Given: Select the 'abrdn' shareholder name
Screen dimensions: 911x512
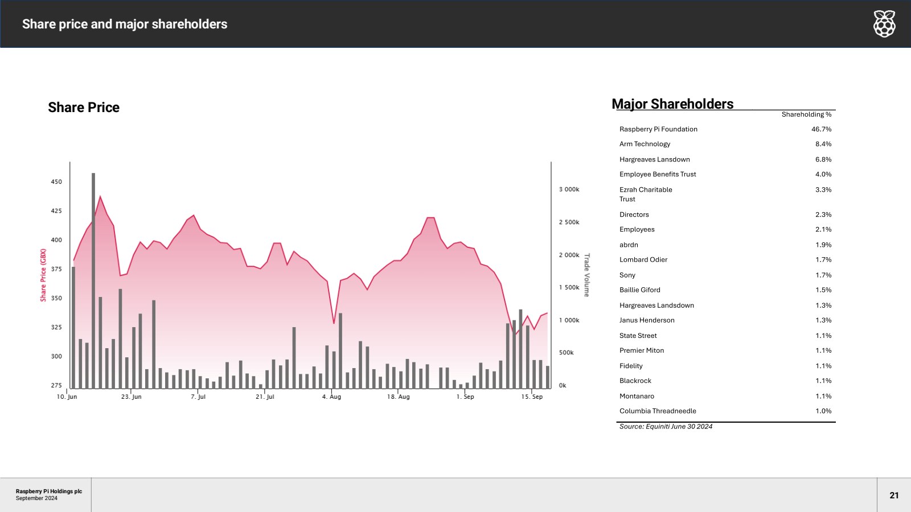Looking at the screenshot, I should [x=629, y=245].
